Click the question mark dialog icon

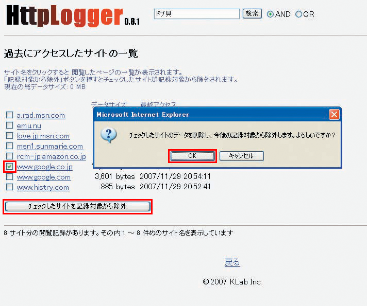108,135
